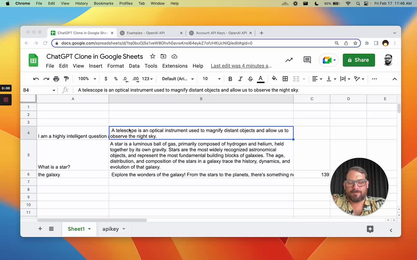Click the Undo arrow in the toolbar
This screenshot has width=417, height=260.
(36, 79)
